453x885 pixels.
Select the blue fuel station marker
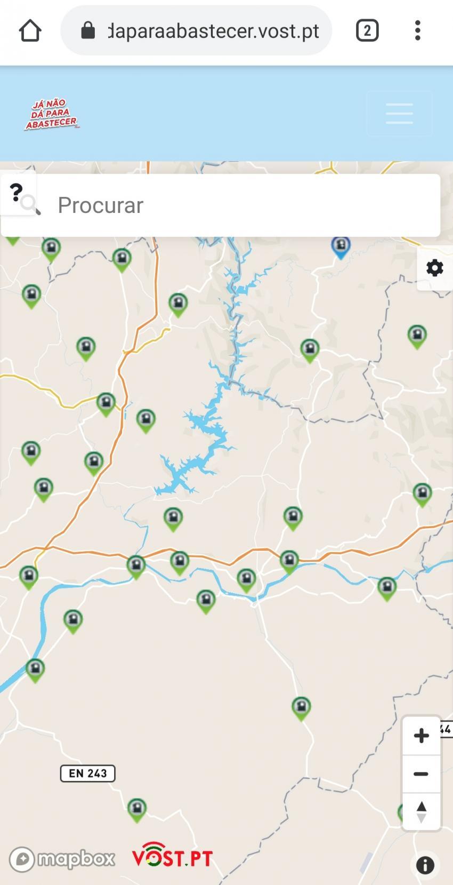coord(341,248)
